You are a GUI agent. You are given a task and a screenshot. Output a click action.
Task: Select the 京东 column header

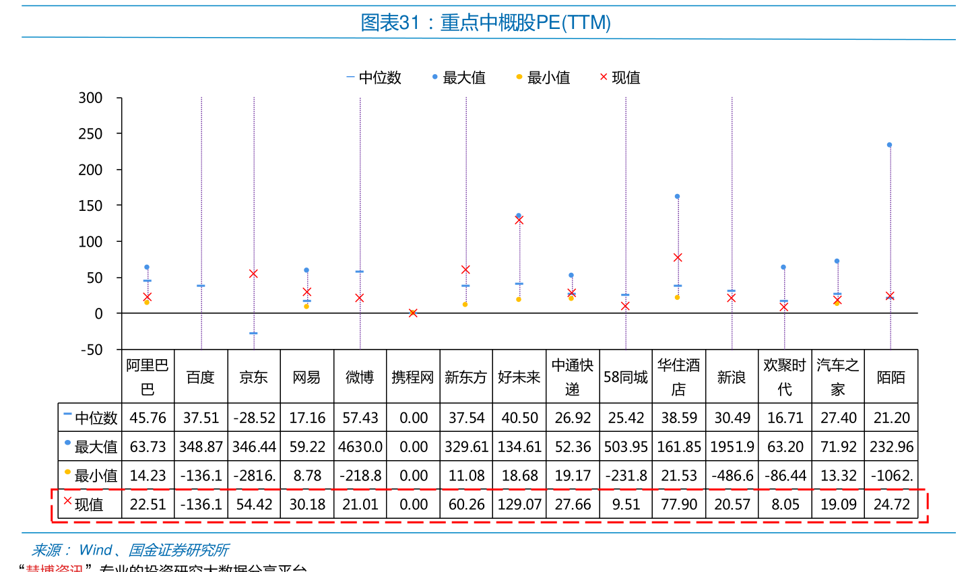click(x=254, y=377)
